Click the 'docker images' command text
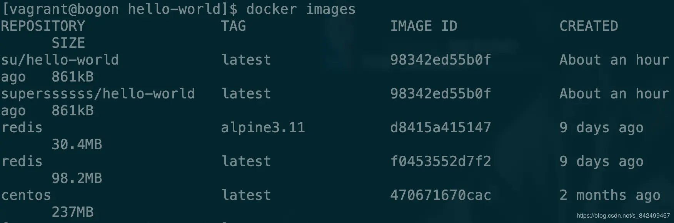The image size is (674, 223). [x=300, y=9]
